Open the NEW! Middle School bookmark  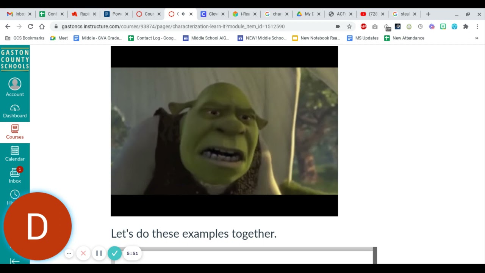[x=261, y=38]
